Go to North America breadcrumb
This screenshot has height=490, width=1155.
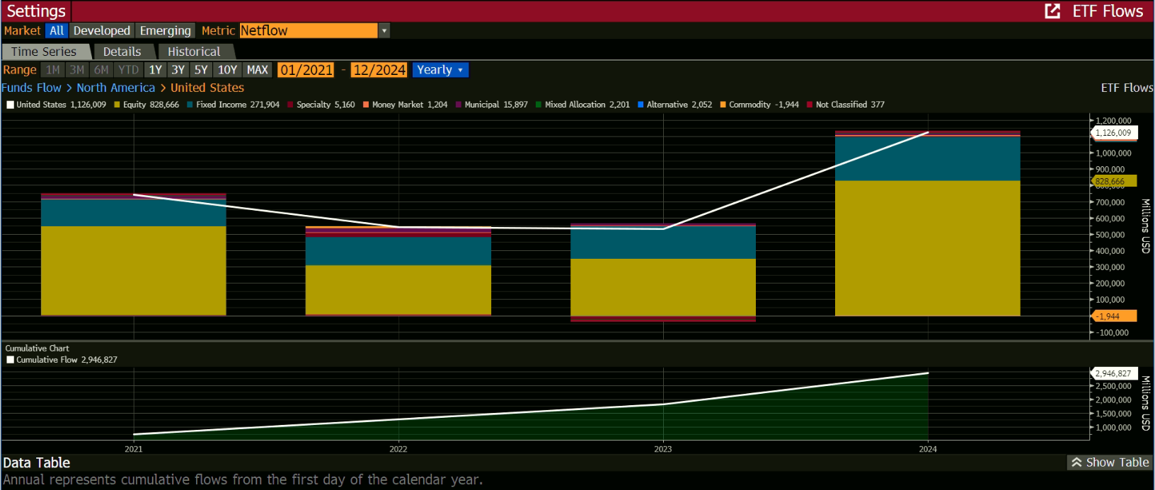coord(116,88)
